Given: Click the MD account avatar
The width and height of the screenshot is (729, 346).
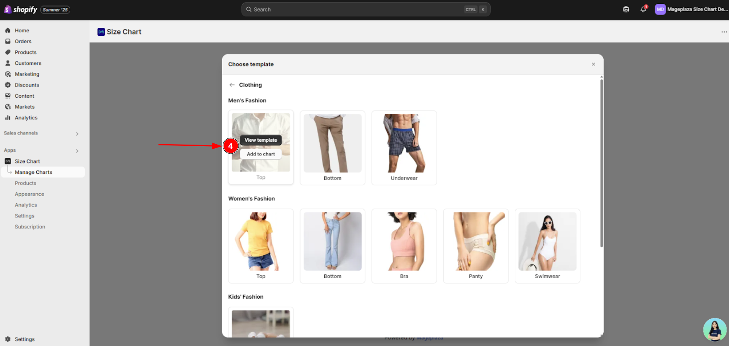Looking at the screenshot, I should coord(660,9).
